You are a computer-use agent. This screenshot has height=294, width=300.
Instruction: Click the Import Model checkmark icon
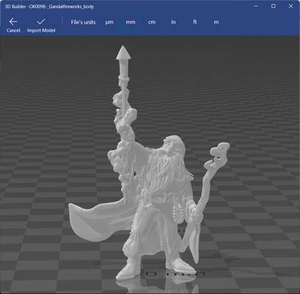point(41,22)
